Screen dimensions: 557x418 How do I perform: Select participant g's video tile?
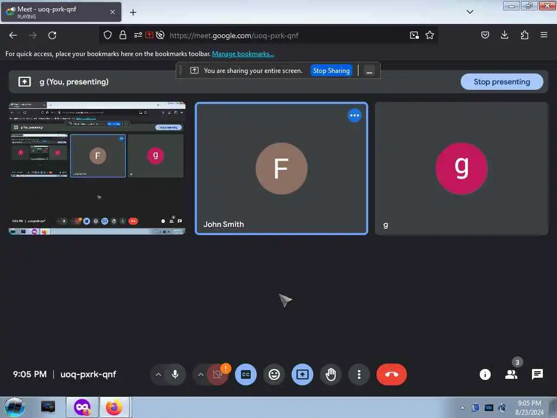[461, 168]
